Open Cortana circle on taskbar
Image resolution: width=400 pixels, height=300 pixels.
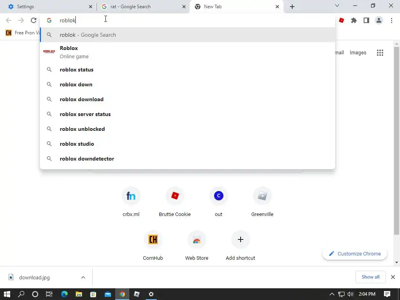tap(35, 294)
